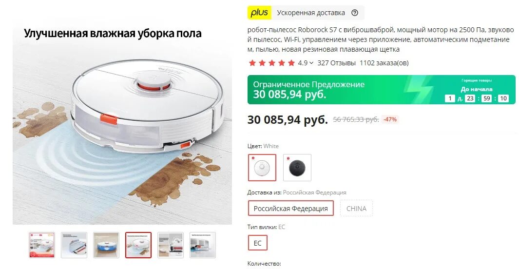
Task: Open the third thumbnail with the blue robot base
Action: click(x=106, y=245)
